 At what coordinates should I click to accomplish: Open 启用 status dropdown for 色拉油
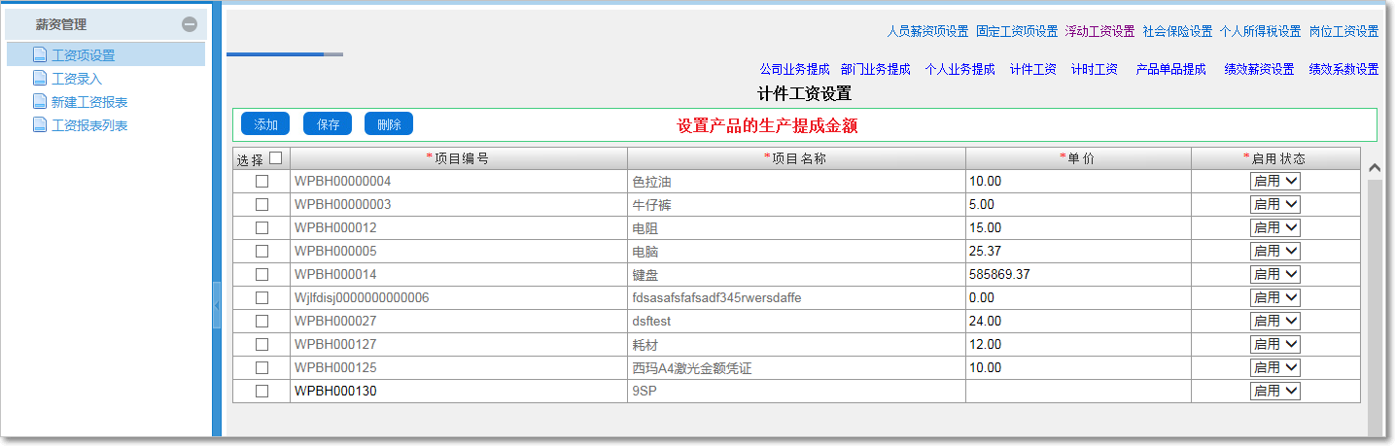[x=1274, y=181]
